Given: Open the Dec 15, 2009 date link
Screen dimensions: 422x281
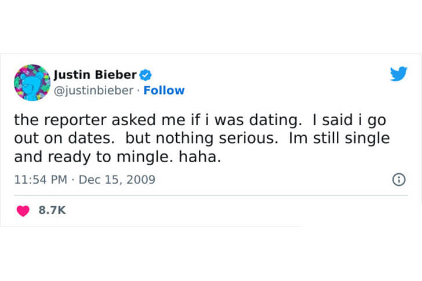Looking at the screenshot, I should point(117,180).
